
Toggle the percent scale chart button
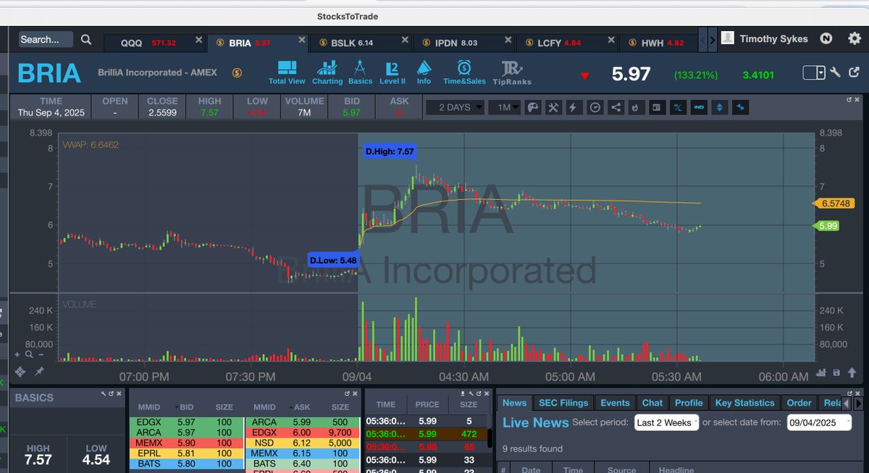(x=678, y=107)
